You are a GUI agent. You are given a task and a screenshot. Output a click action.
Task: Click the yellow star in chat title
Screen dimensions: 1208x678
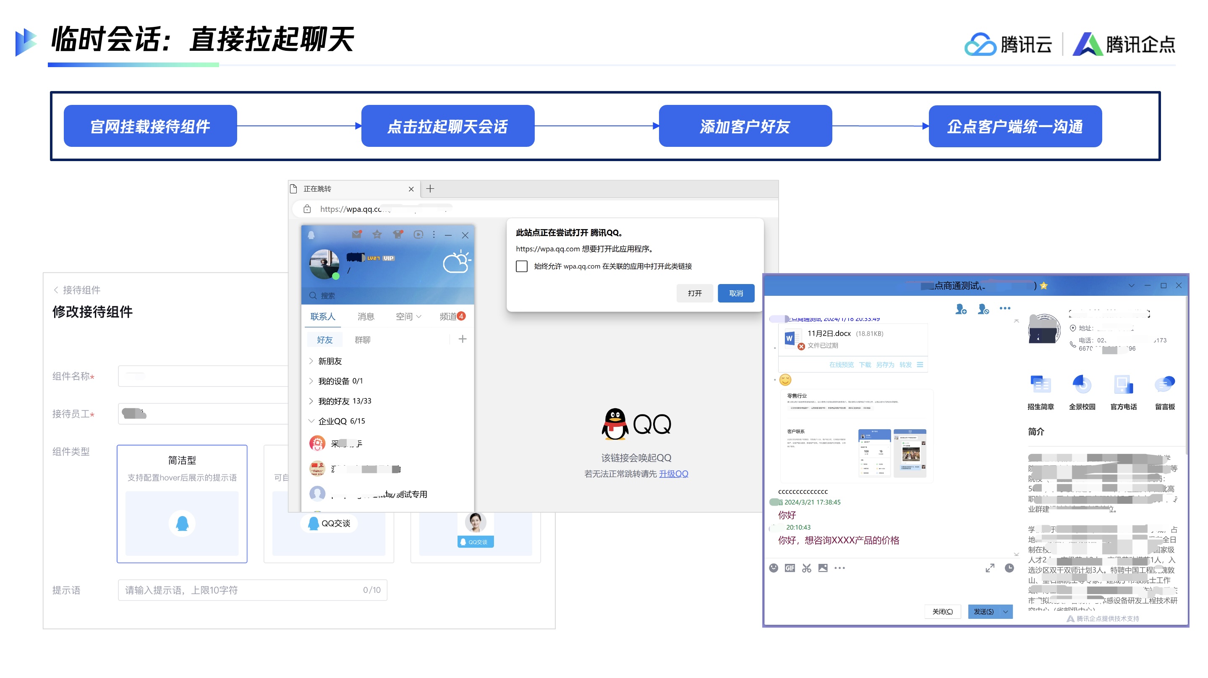[1043, 285]
